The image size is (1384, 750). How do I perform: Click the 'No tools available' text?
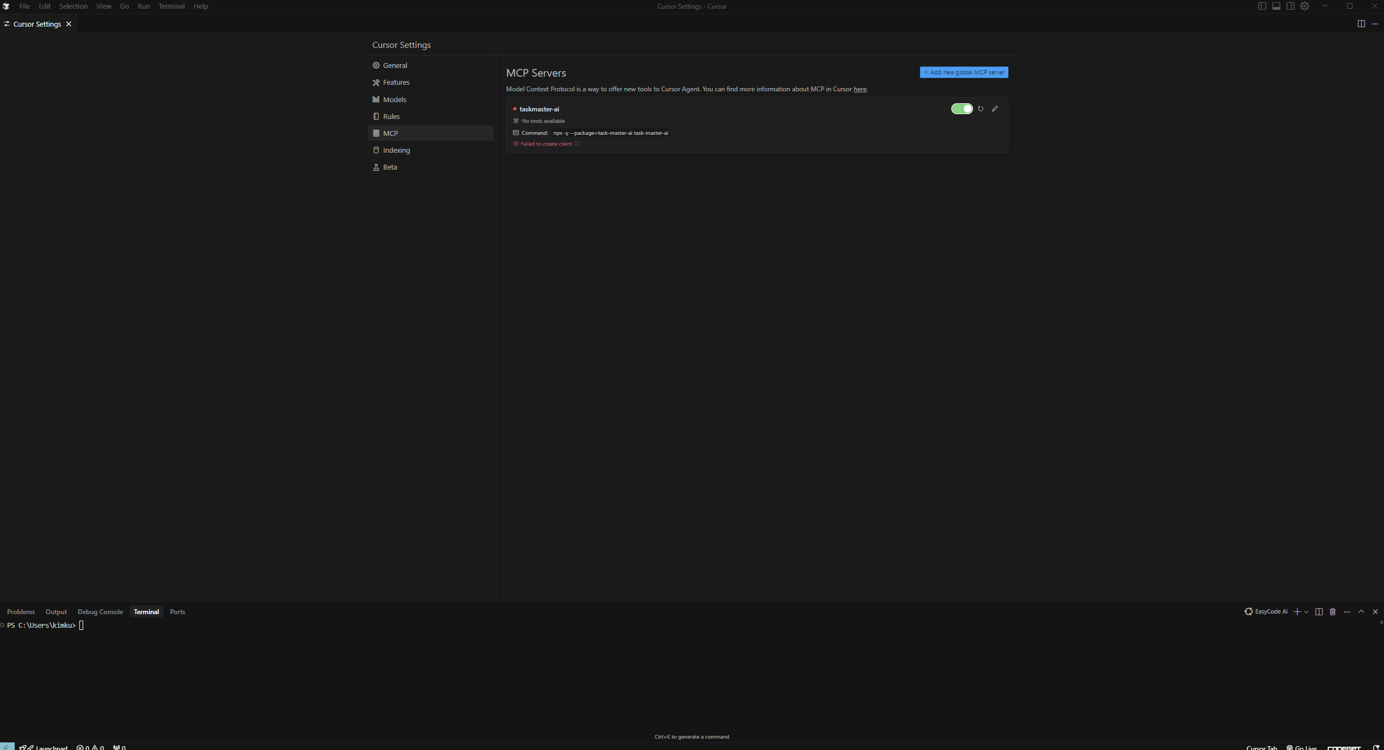[543, 121]
